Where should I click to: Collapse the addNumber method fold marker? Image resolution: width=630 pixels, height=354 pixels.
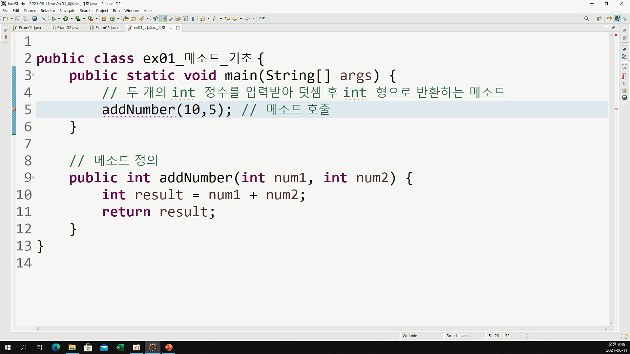[33, 177]
